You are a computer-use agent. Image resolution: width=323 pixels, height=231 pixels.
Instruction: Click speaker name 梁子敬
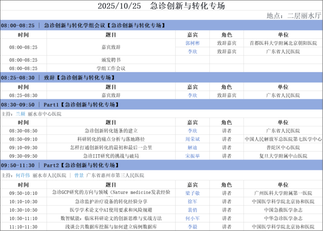tap(192, 193)
